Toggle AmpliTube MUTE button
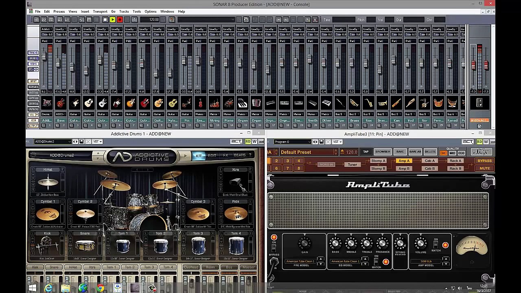The height and width of the screenshot is (293, 521). 484,168
